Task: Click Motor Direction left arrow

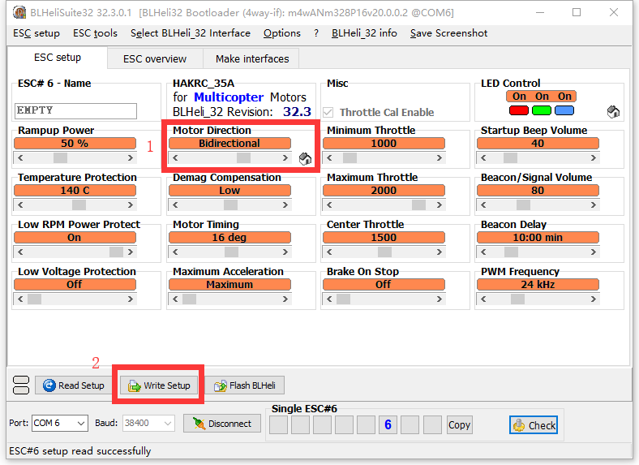Action: pyautogui.click(x=175, y=158)
